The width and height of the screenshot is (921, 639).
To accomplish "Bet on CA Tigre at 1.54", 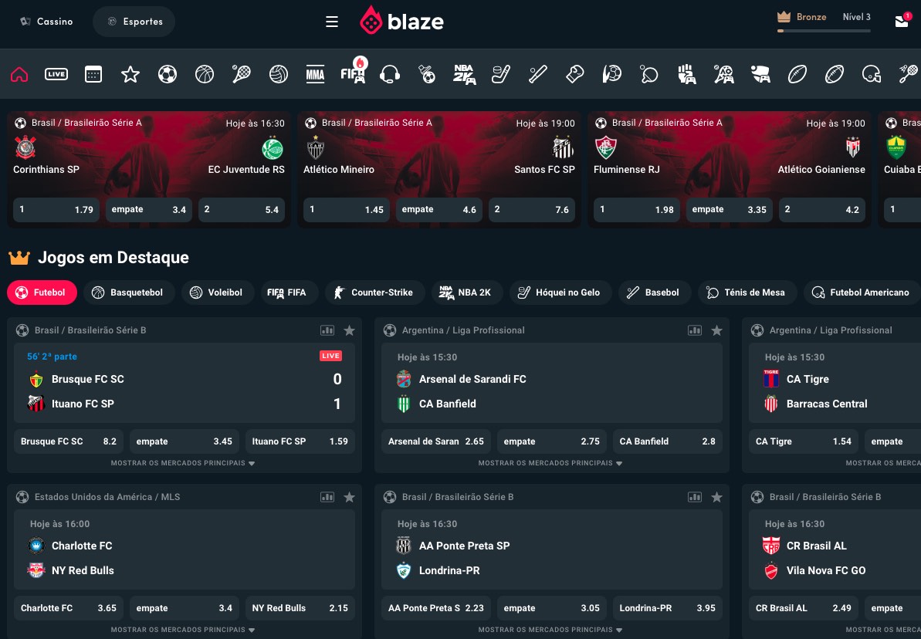I will point(804,441).
